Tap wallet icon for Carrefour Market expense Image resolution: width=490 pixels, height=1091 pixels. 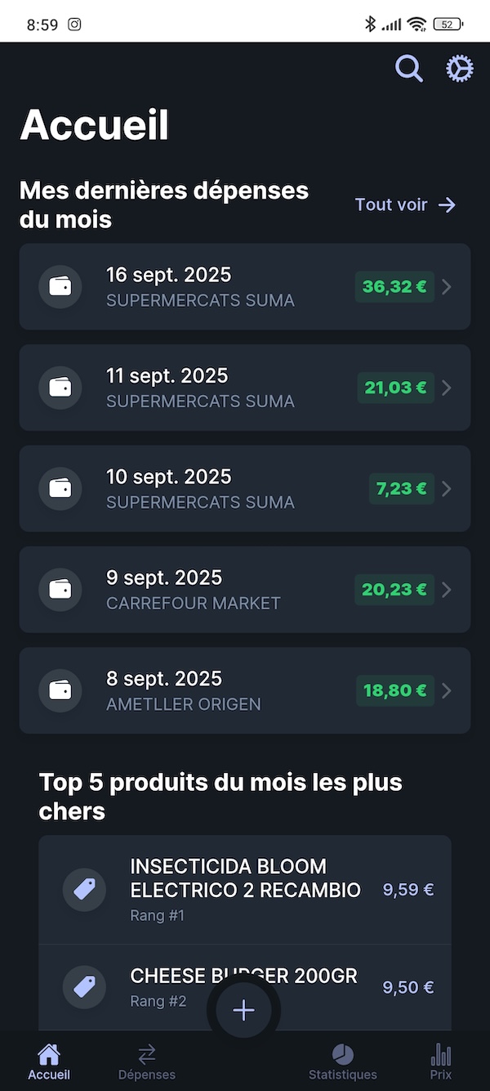click(x=60, y=590)
